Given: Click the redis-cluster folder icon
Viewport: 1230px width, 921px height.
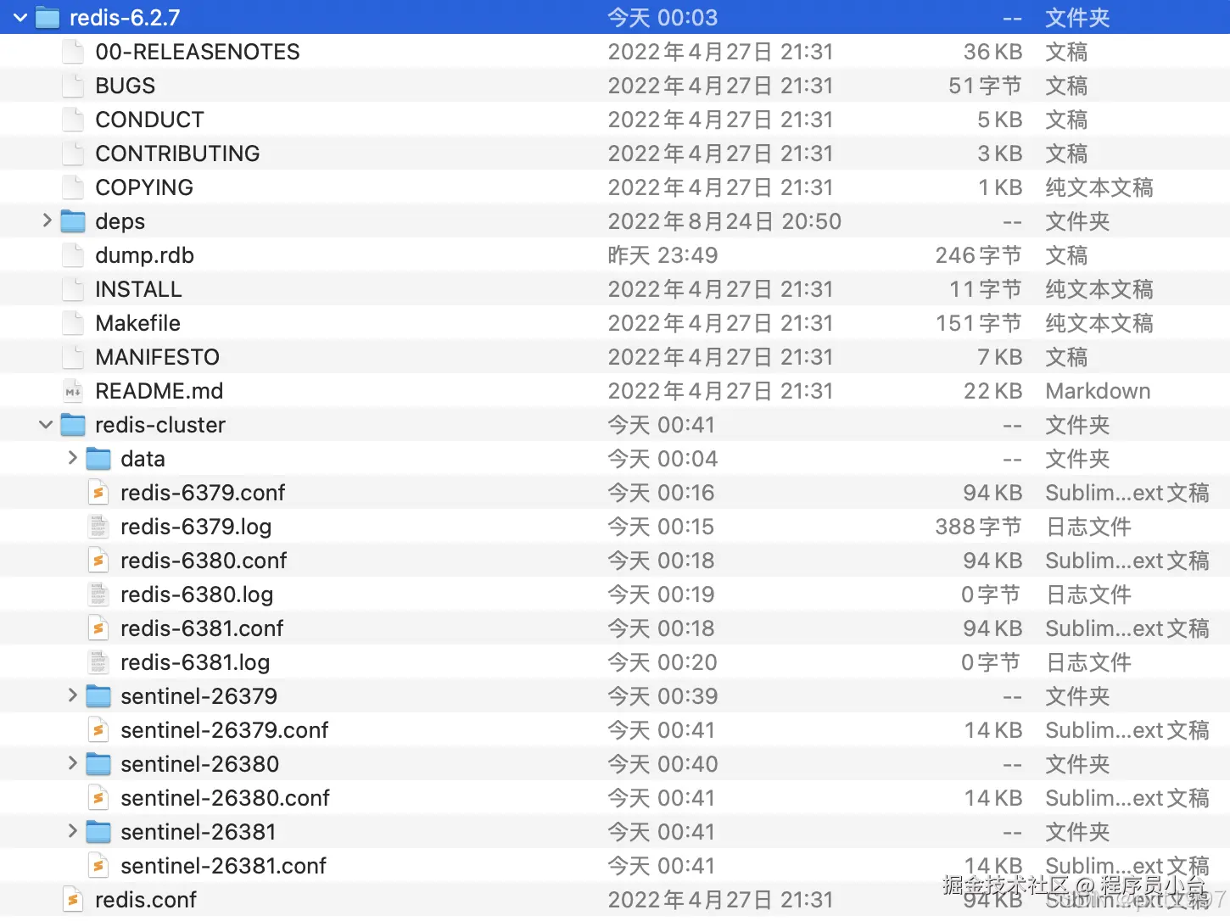Looking at the screenshot, I should 73,425.
